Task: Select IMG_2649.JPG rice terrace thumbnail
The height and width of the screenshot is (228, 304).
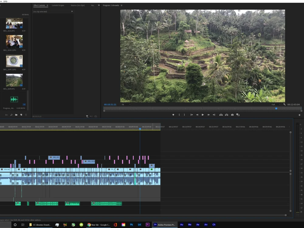Action: pyautogui.click(x=14, y=80)
